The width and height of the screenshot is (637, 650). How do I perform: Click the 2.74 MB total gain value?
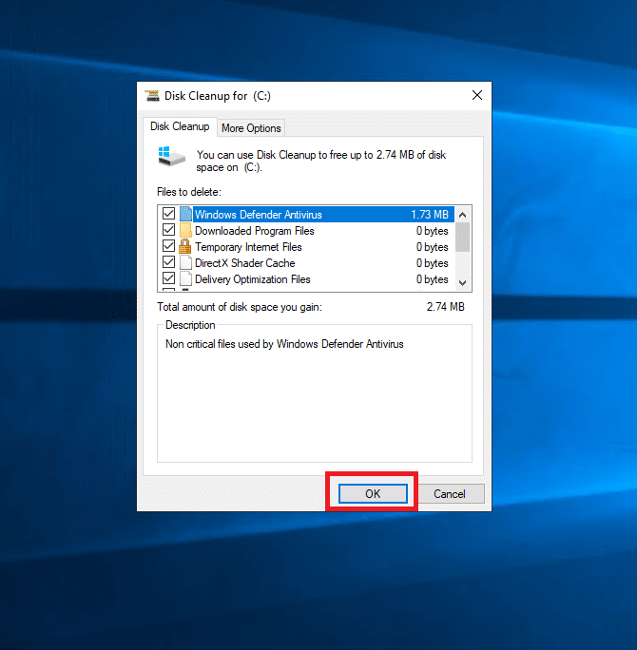click(x=445, y=307)
